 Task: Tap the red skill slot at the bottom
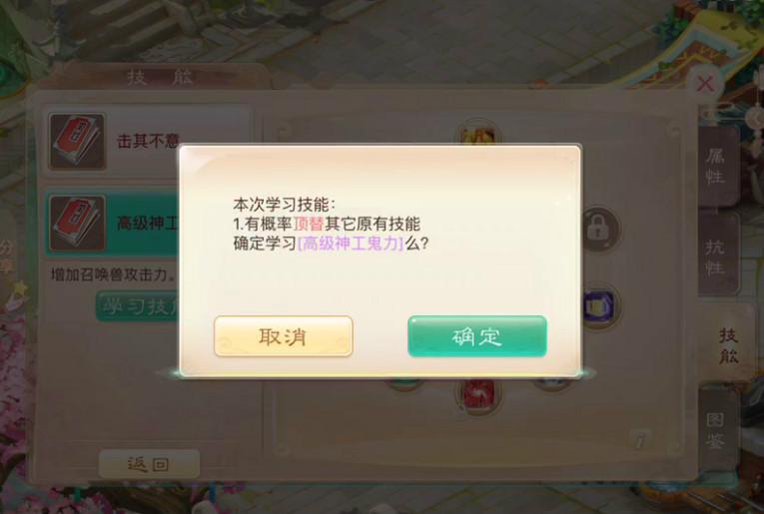coord(479,394)
